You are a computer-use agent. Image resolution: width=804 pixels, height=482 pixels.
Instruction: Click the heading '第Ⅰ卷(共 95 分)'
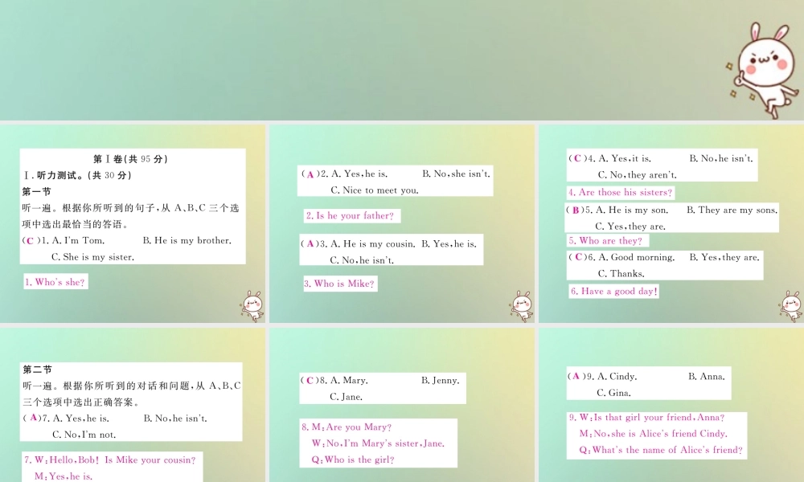click(131, 159)
